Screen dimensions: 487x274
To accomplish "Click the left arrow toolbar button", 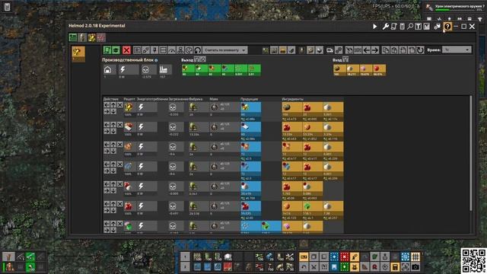I will click(367, 50).
